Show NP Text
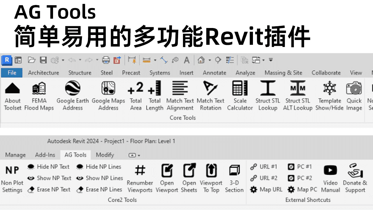373x210 pixels. click(49, 178)
